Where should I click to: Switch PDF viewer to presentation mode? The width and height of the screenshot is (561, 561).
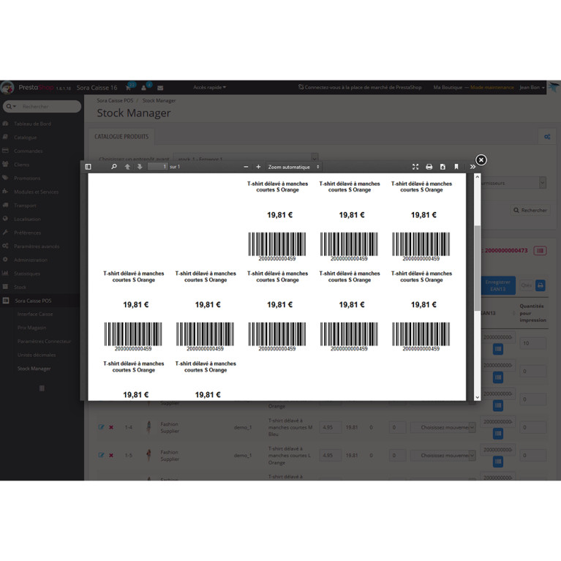point(415,167)
